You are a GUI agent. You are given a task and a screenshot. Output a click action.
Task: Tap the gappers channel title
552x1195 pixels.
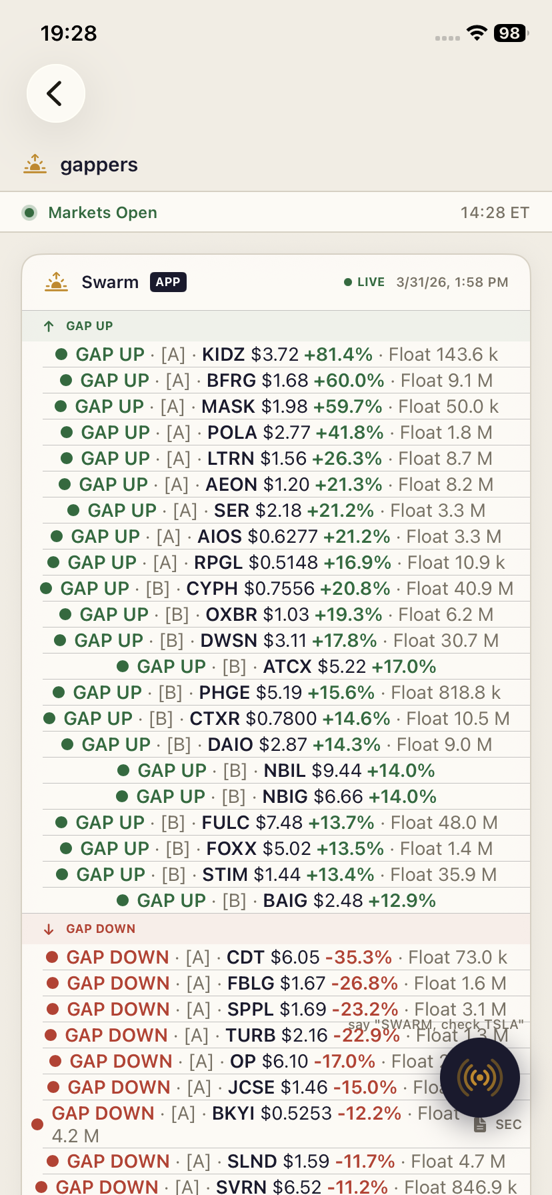click(x=99, y=165)
